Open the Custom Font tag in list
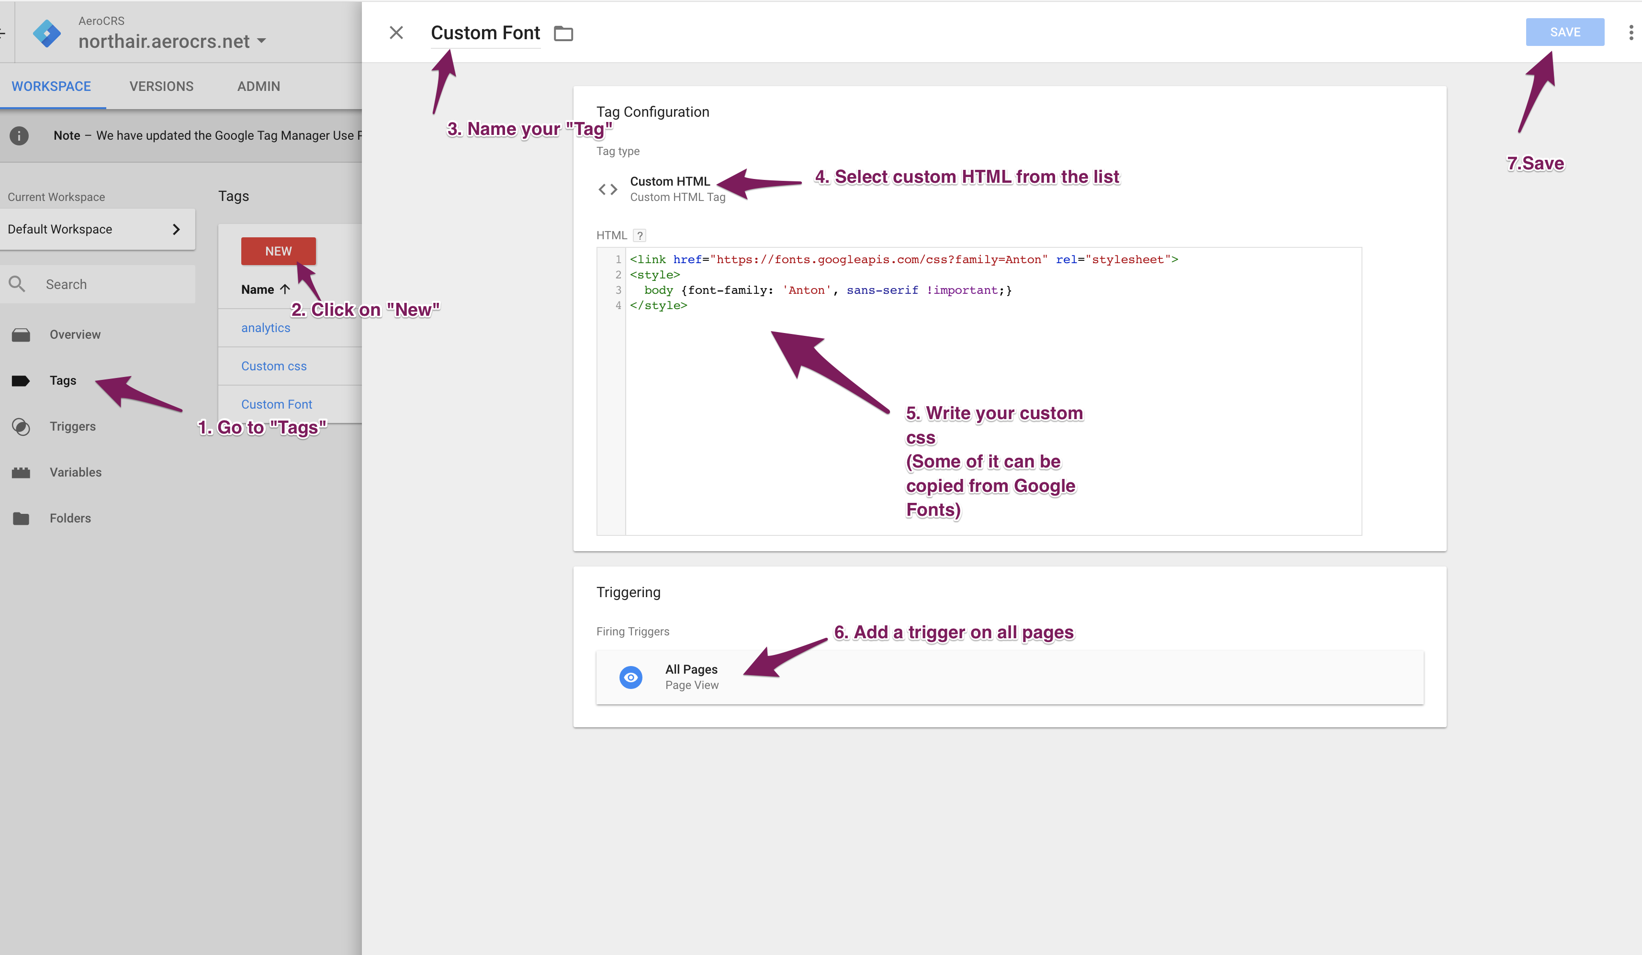The height and width of the screenshot is (955, 1642). pyautogui.click(x=276, y=404)
